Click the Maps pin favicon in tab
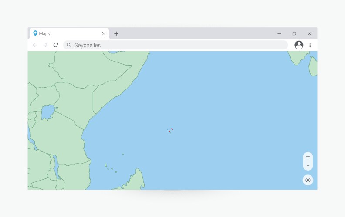 (x=35, y=34)
